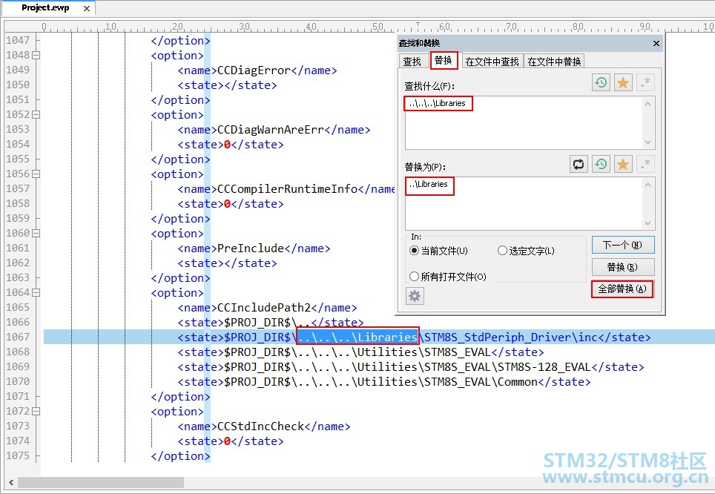Screen dimensions: 715x494
Task: Click the 替换 (R) button
Action: (x=623, y=267)
